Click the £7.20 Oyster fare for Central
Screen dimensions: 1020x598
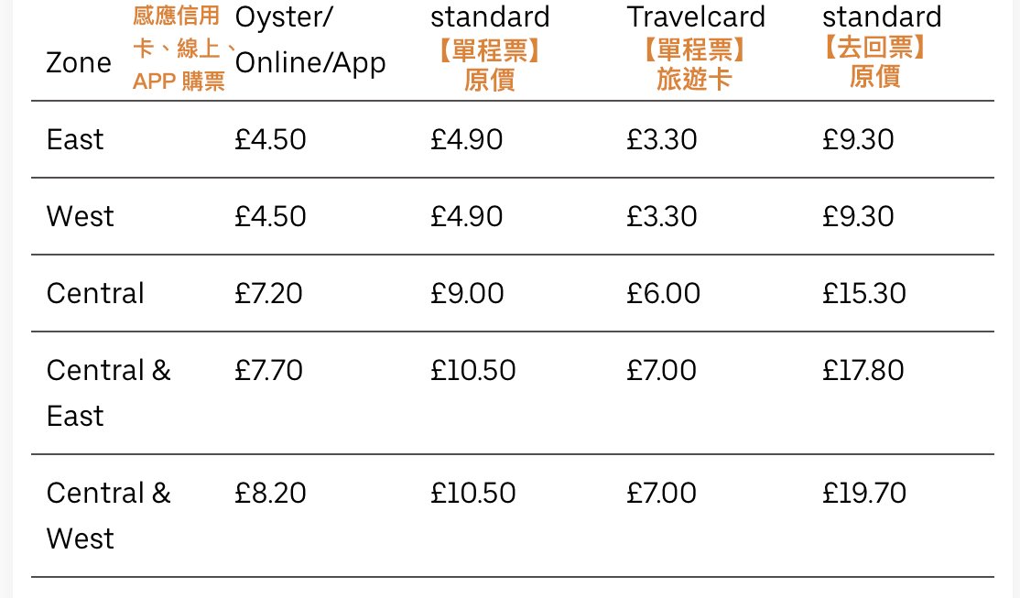tap(268, 293)
